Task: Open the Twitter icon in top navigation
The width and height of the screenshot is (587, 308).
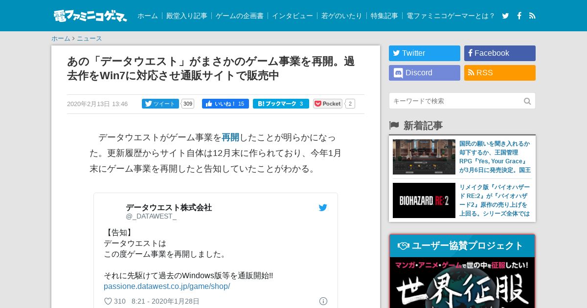Action: (x=505, y=16)
